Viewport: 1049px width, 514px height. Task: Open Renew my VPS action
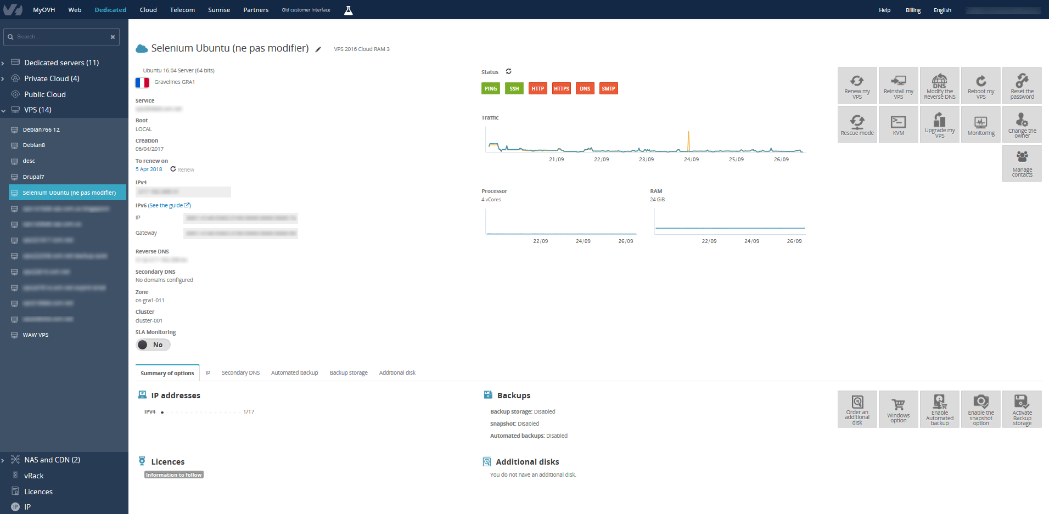pos(857,86)
